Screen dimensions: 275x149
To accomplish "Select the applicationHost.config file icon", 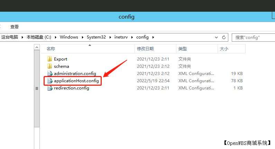I will [x=49, y=81].
